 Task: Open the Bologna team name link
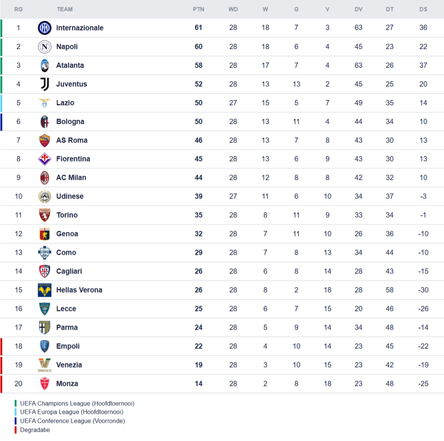pos(70,122)
